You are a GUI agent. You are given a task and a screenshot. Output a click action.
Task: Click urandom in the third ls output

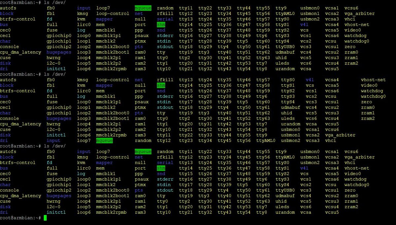click(285, 212)
